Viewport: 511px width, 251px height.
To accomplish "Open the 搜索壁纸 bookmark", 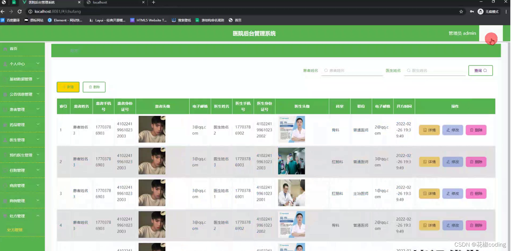I will click(x=182, y=20).
